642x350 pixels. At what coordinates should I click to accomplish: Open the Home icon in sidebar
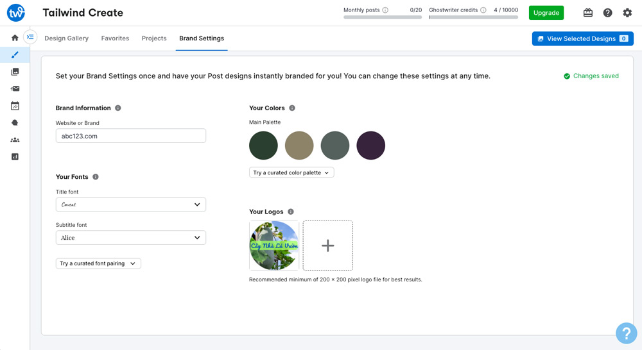tap(15, 38)
